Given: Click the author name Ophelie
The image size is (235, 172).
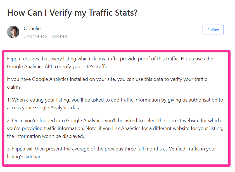Looking at the screenshot, I should click(x=32, y=29).
